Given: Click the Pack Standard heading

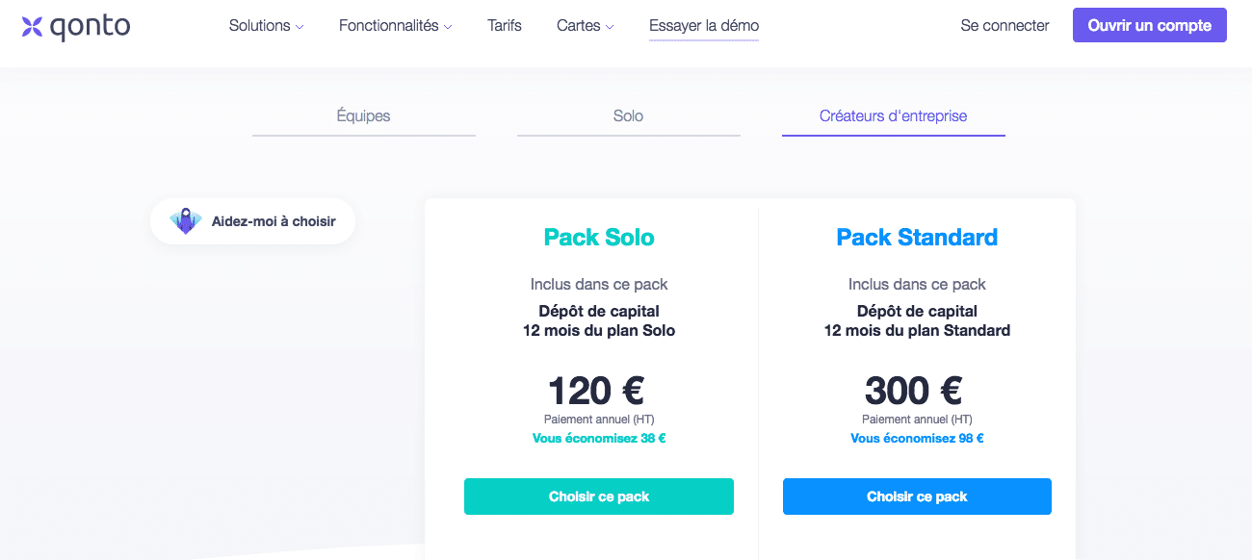Looking at the screenshot, I should [917, 238].
